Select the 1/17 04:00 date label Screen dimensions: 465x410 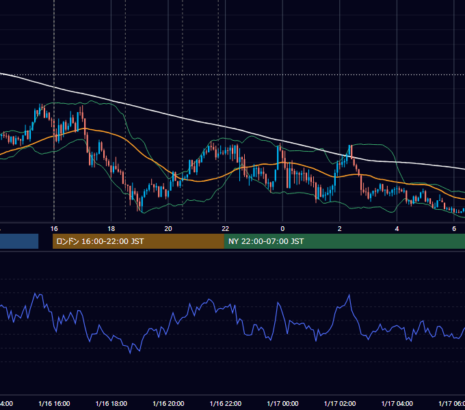click(x=397, y=404)
